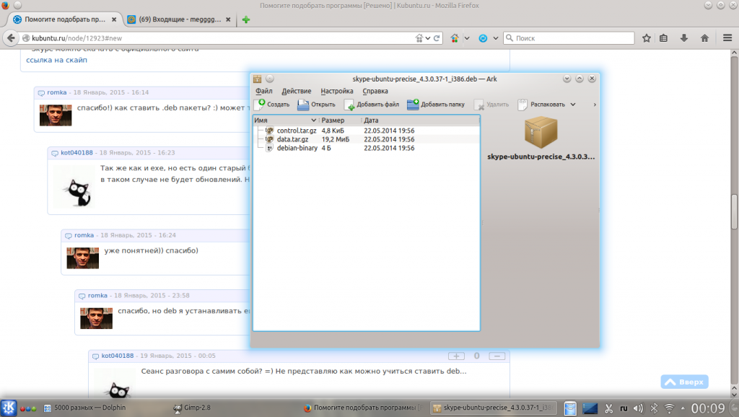Screen dimensions: 739x417
Task: Close the Помогите подобрать программы tab
Action: (114, 19)
